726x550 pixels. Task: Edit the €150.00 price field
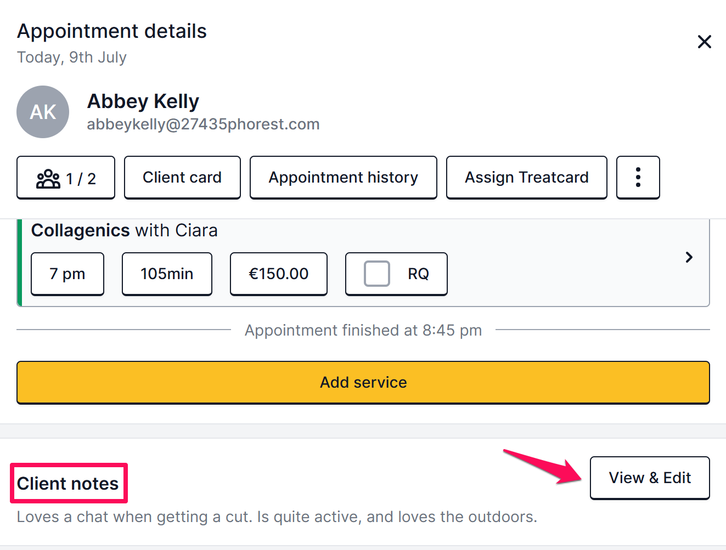pyautogui.click(x=279, y=274)
